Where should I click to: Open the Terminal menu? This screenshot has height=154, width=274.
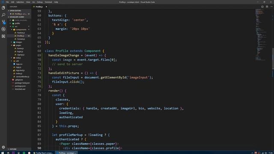pyautogui.click(x=48, y=2)
